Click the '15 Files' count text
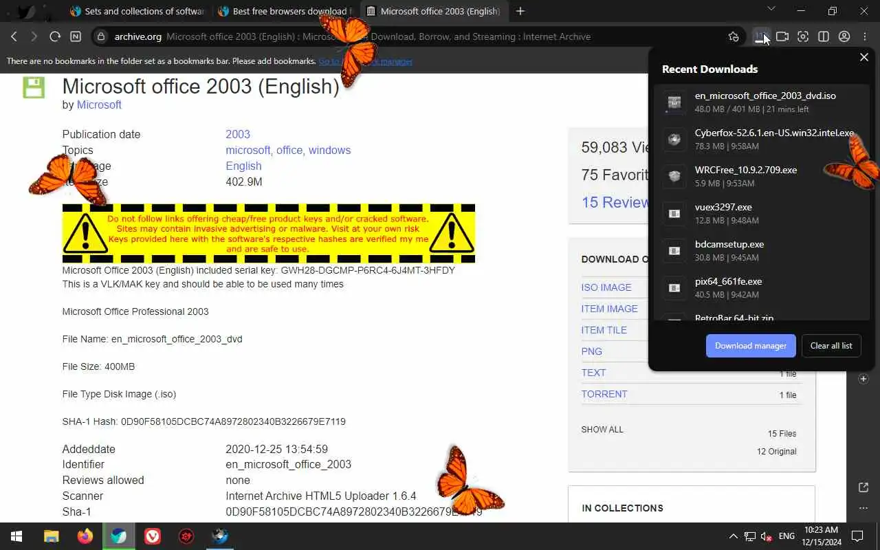Image resolution: width=880 pixels, height=550 pixels. tap(782, 434)
